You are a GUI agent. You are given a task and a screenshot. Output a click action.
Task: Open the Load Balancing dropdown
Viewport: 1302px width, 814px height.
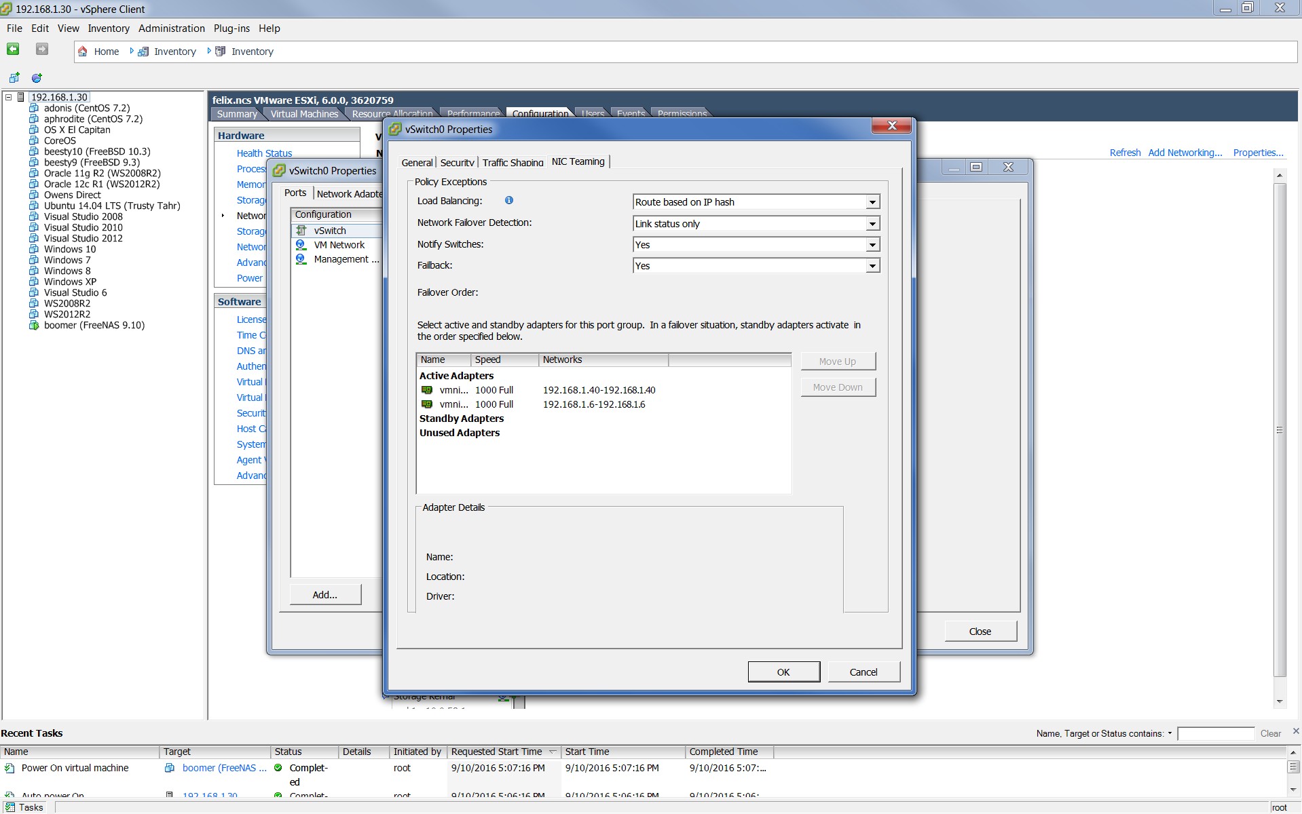point(872,202)
